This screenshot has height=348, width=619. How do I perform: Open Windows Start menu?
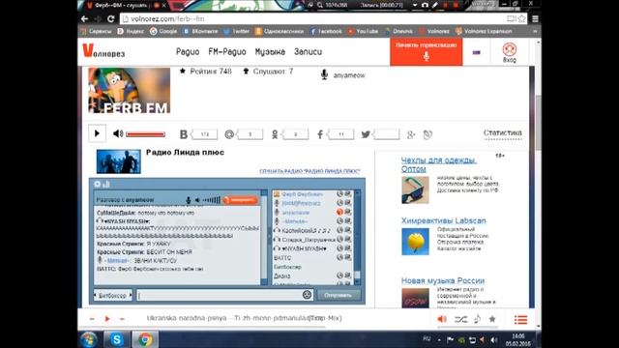pos(88,339)
